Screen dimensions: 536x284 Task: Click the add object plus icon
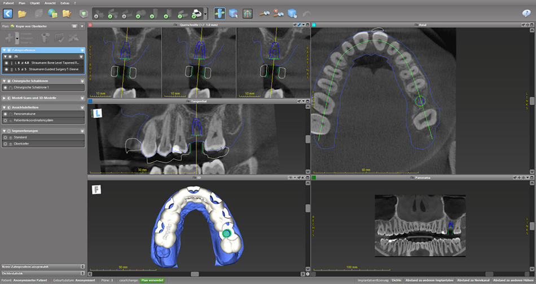click(x=9, y=38)
